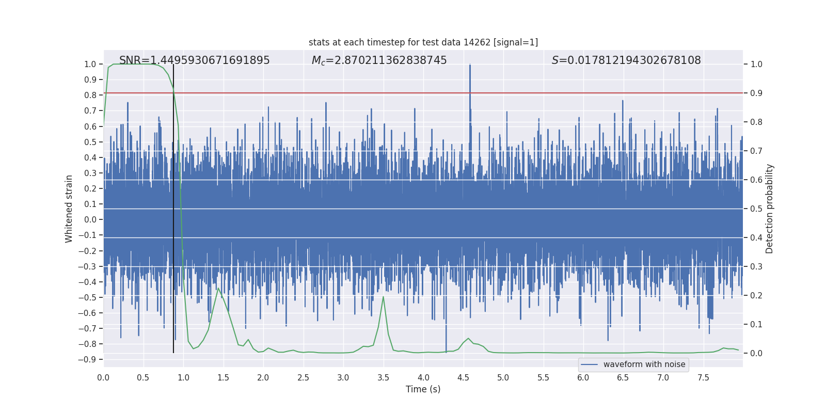Click the 0.2 tick on Detection probability axis
This screenshot has height=413, width=826.
point(756,296)
